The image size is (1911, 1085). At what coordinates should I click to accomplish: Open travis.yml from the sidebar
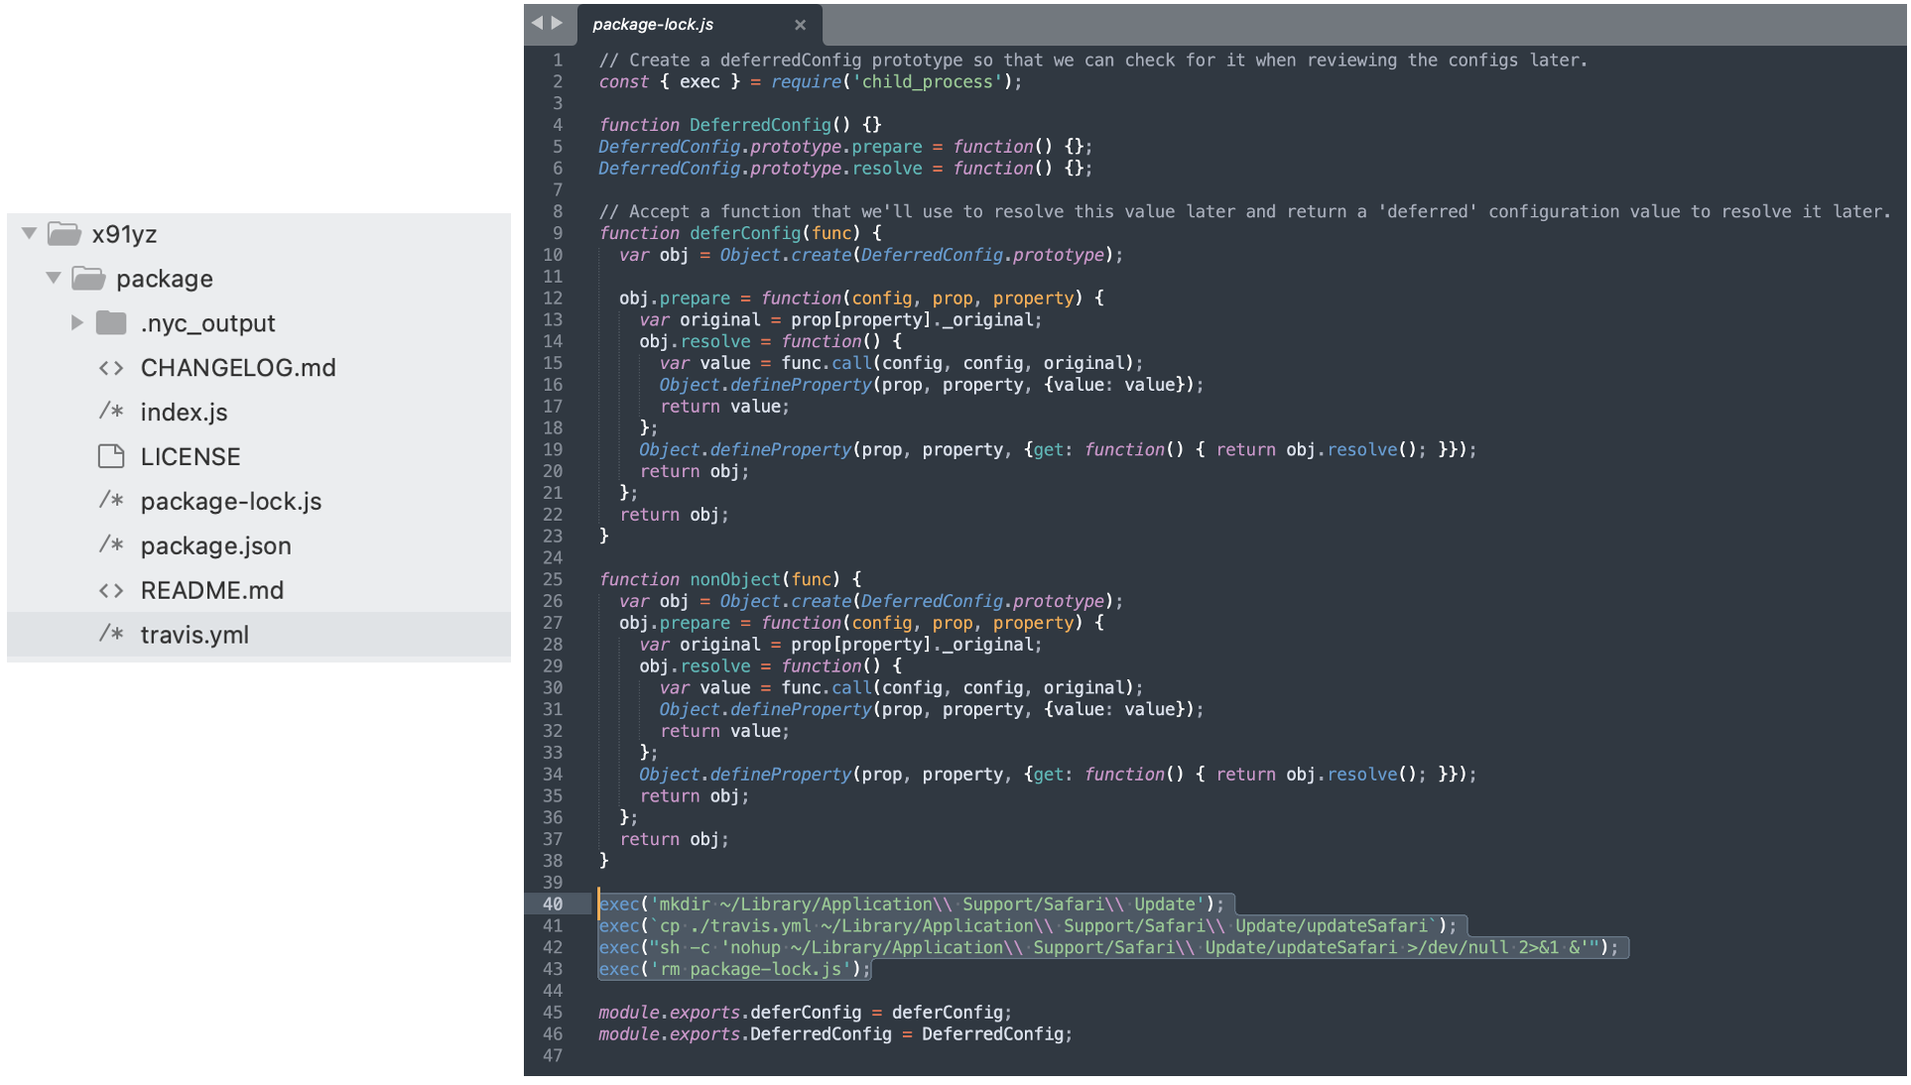tap(194, 635)
